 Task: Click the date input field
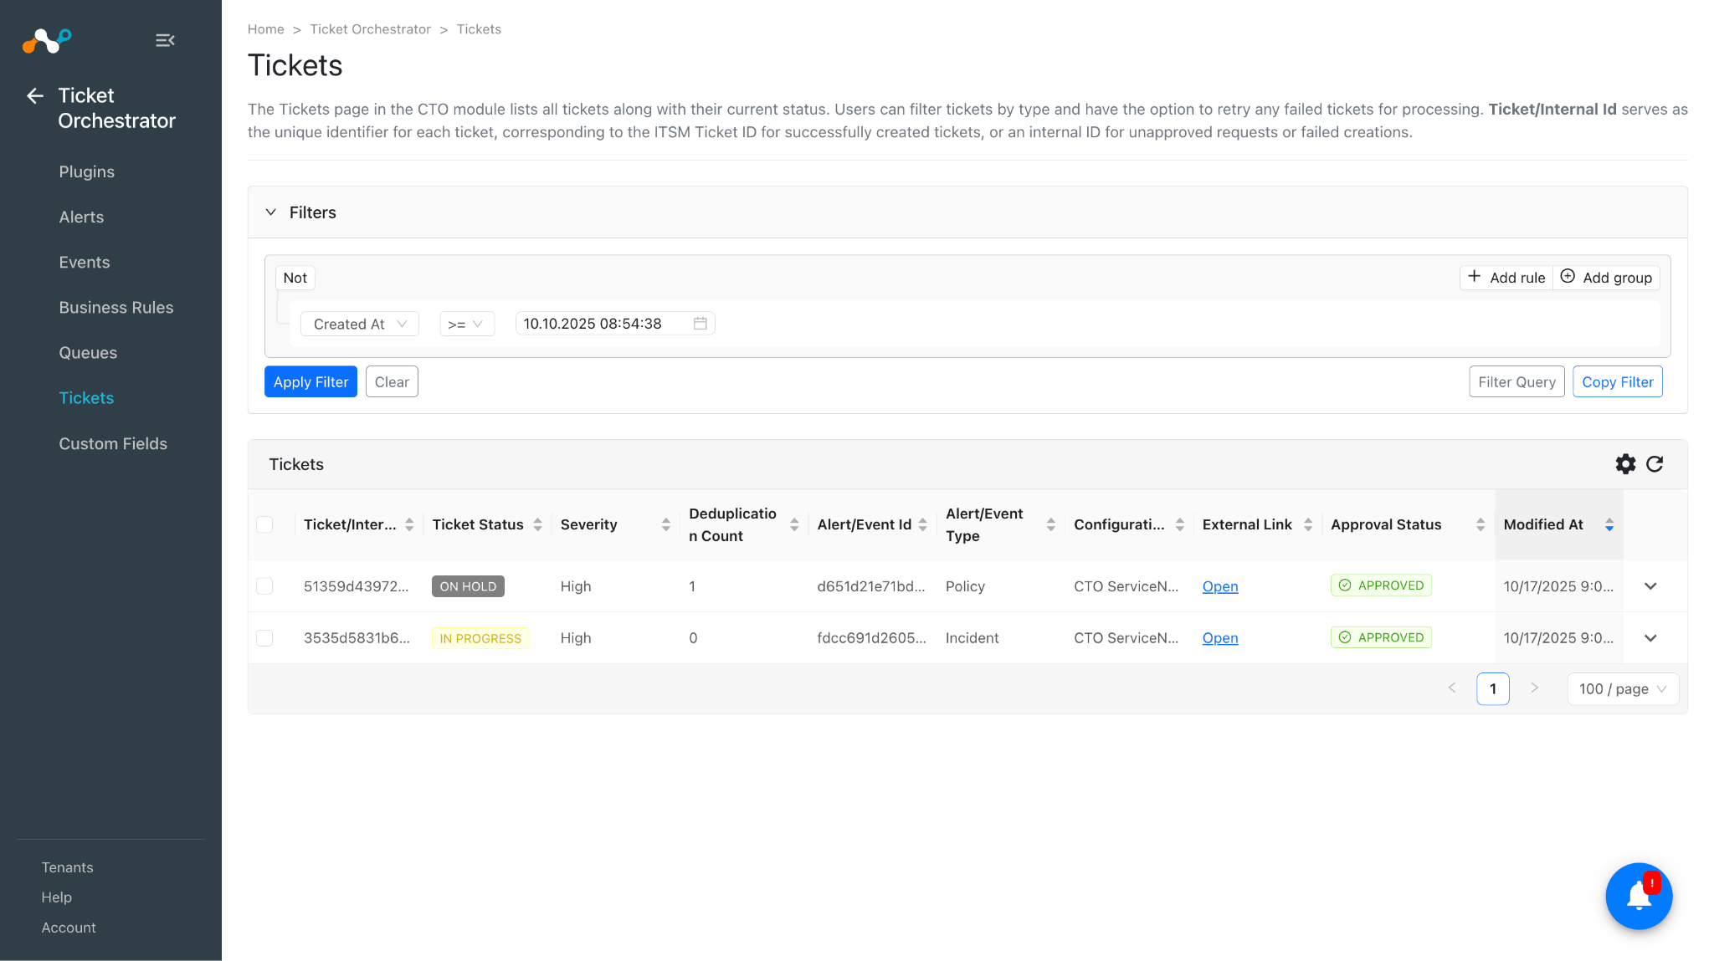coord(615,324)
